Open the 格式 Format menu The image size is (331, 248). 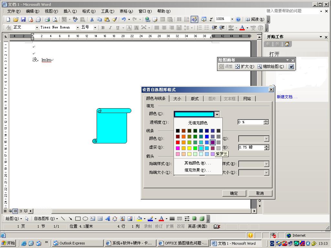[89, 11]
